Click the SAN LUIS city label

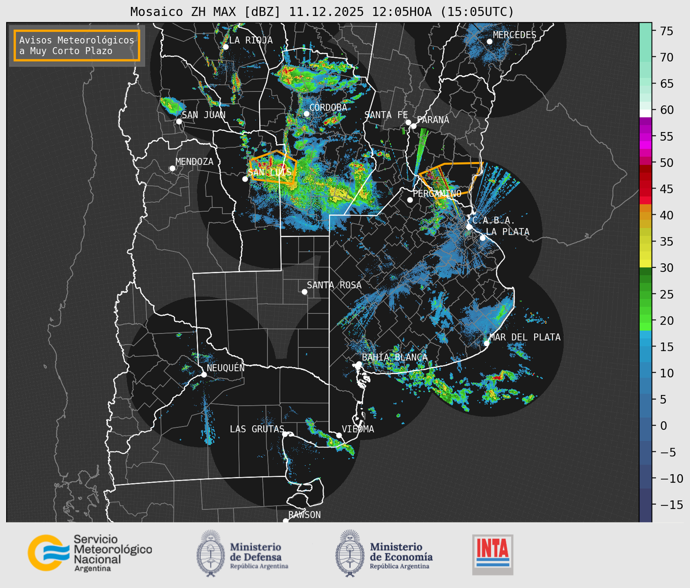coord(270,172)
